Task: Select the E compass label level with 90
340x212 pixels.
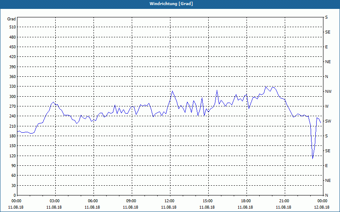Action: (326, 166)
